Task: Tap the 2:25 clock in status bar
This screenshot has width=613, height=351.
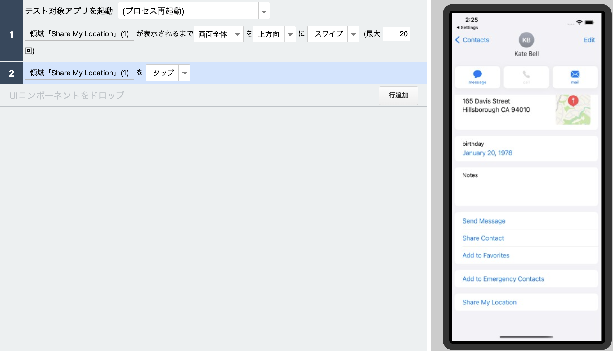Action: click(x=471, y=20)
